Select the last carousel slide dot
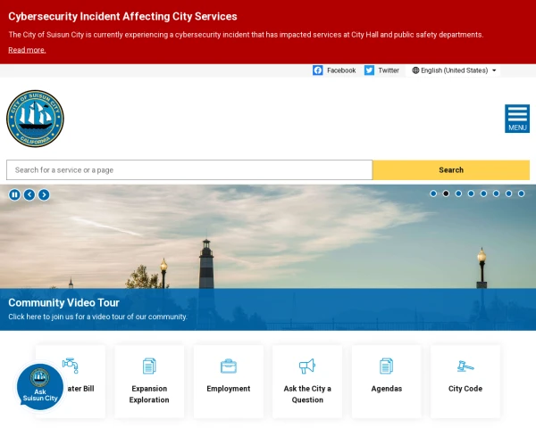The image size is (536, 428). pyautogui.click(x=521, y=193)
